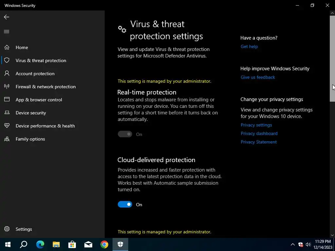Open the Privacy settings link
The width and height of the screenshot is (335, 251).
coord(256,125)
